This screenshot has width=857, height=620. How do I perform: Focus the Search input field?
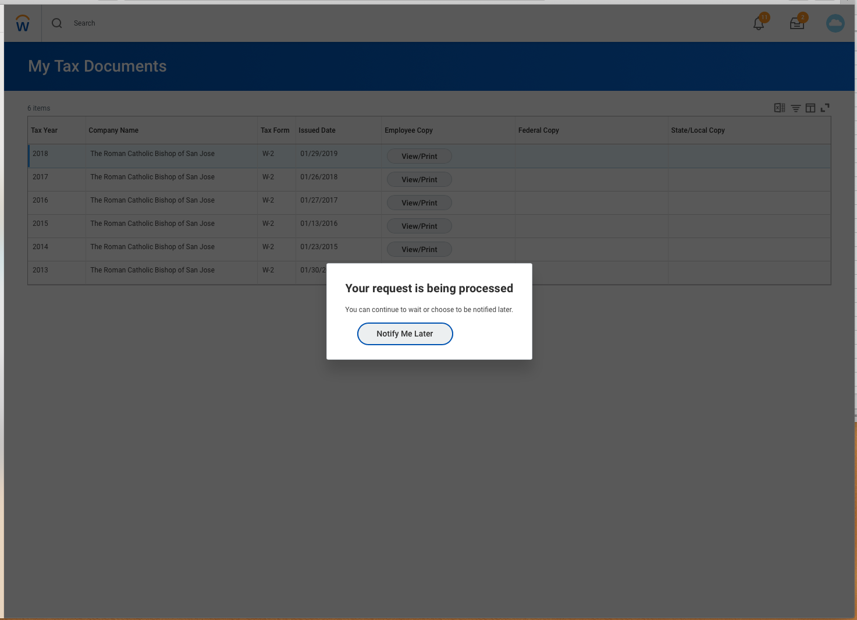pyautogui.click(x=84, y=23)
